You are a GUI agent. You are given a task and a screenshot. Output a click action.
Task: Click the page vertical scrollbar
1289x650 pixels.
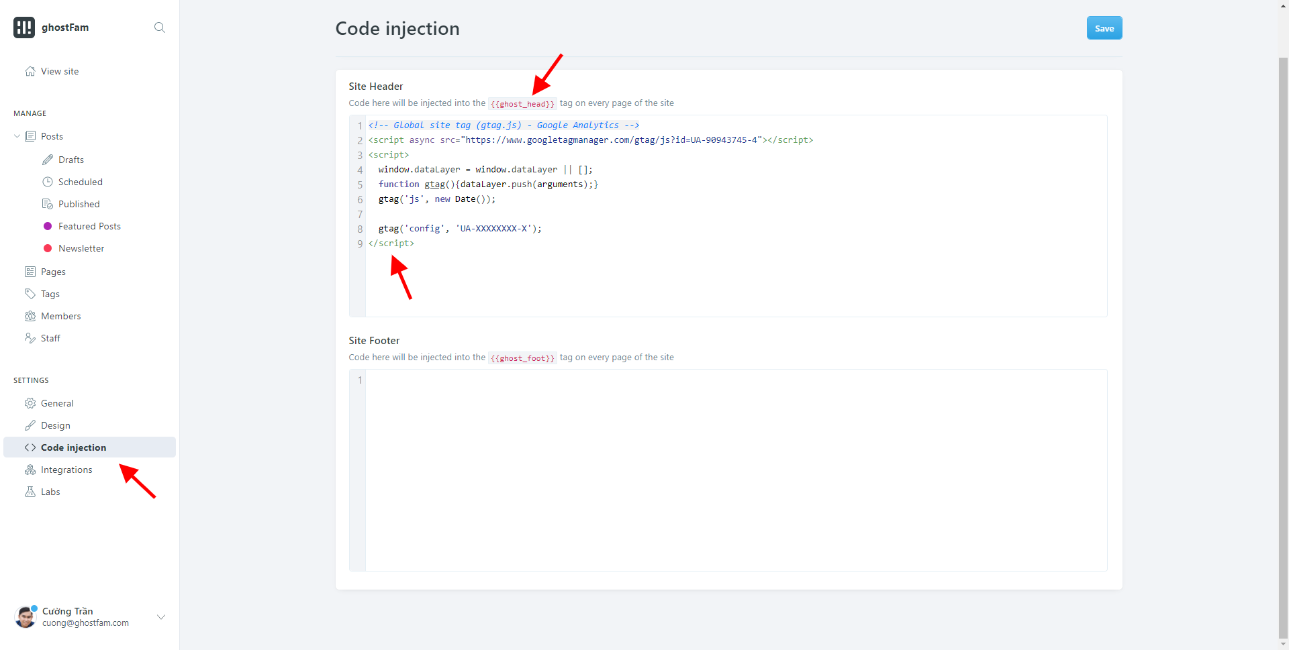1283,349
